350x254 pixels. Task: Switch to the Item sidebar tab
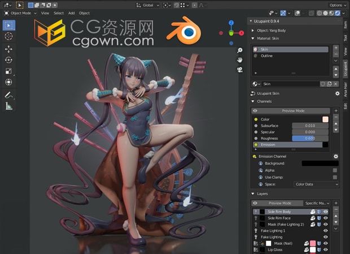[345, 24]
